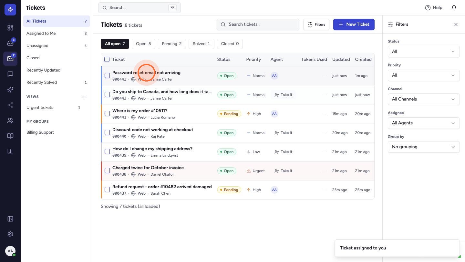
Task: Open the settings gear icon
Action: (10, 234)
